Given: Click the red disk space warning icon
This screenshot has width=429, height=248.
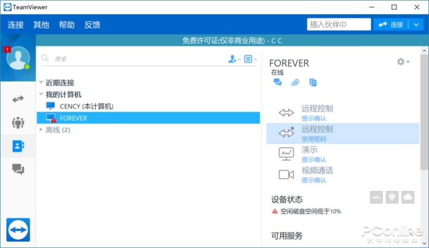Looking at the screenshot, I should 275,211.
